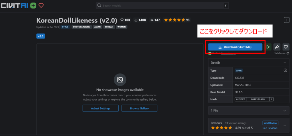Copy the hash 00483A2A78
The width and height of the screenshot is (292, 136).
[x=258, y=99]
